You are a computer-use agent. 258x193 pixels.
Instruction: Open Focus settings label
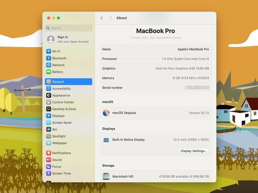pyautogui.click(x=57, y=167)
